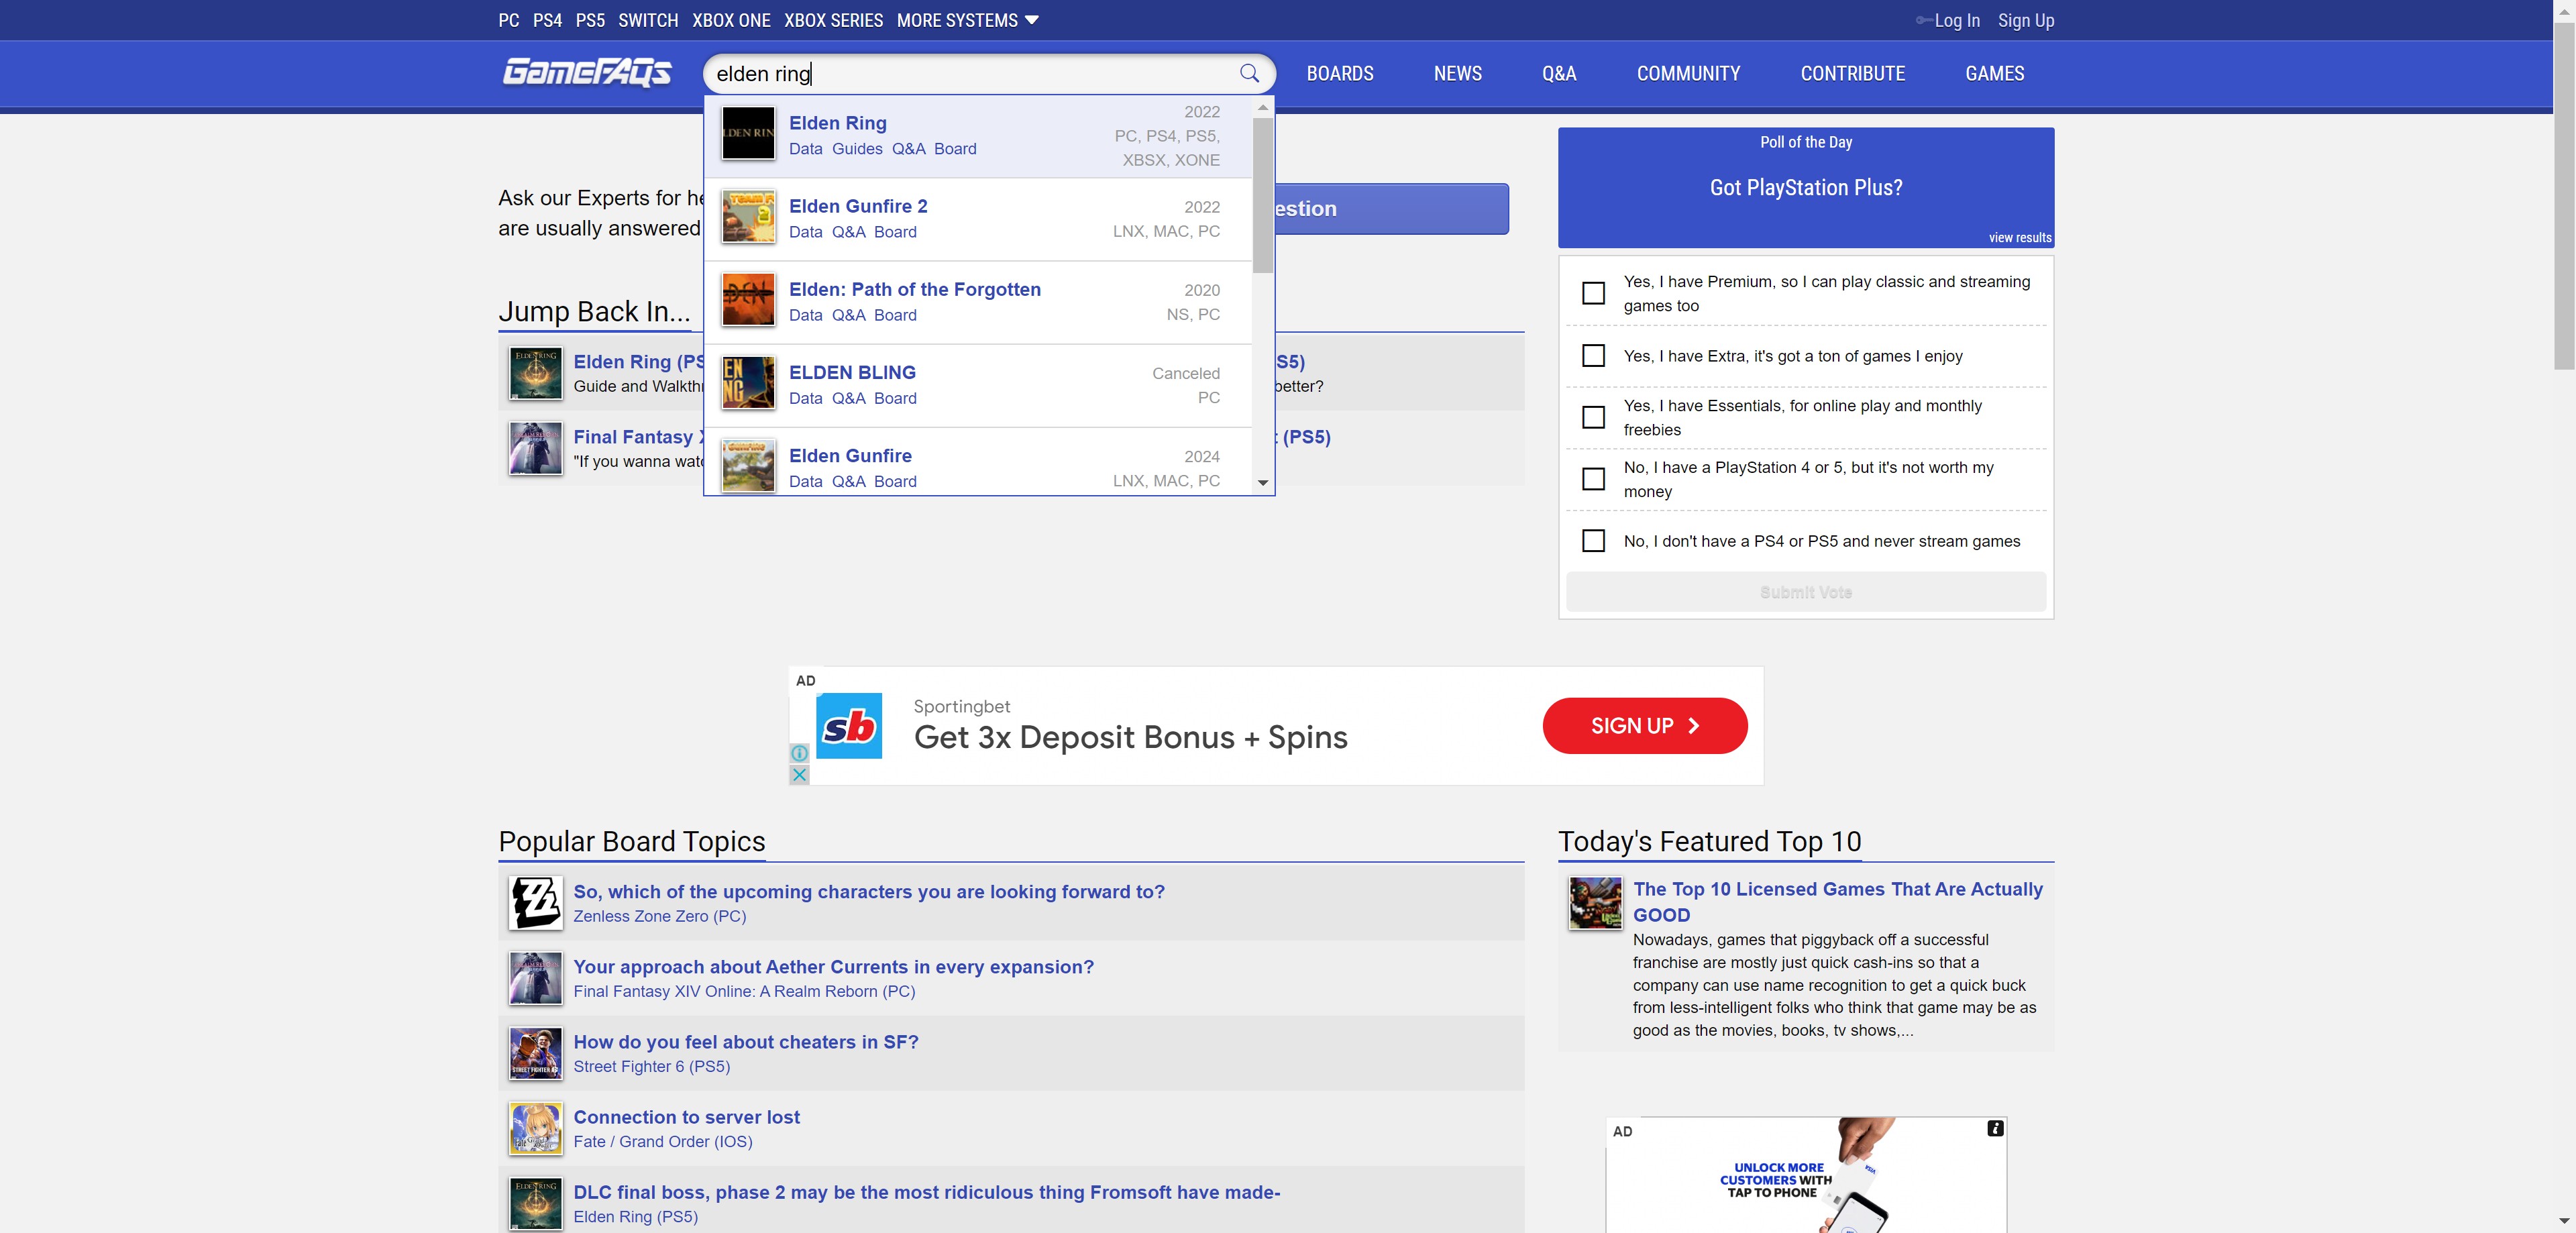Open the Boards menu

1339,73
